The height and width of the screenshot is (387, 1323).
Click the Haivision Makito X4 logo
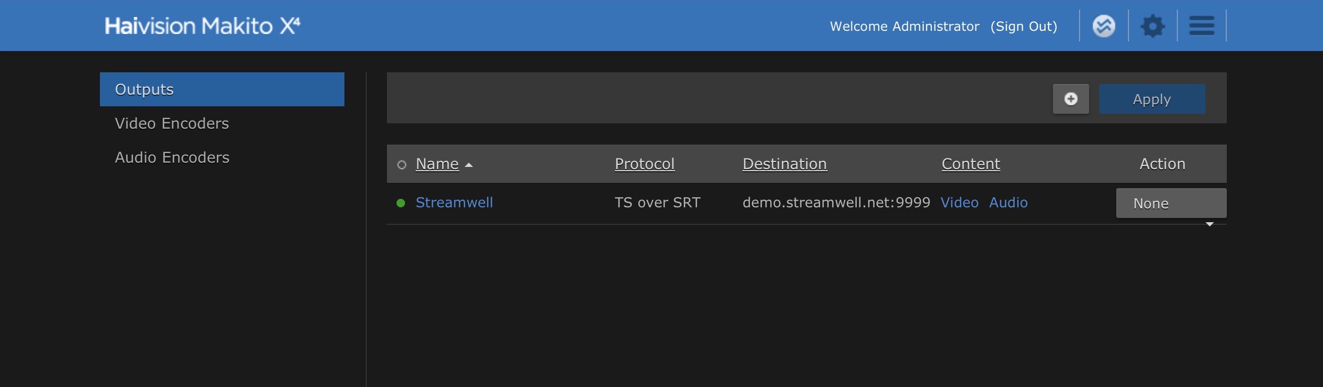tap(203, 26)
